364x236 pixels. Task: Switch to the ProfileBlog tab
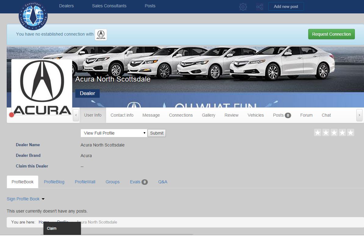click(x=54, y=182)
